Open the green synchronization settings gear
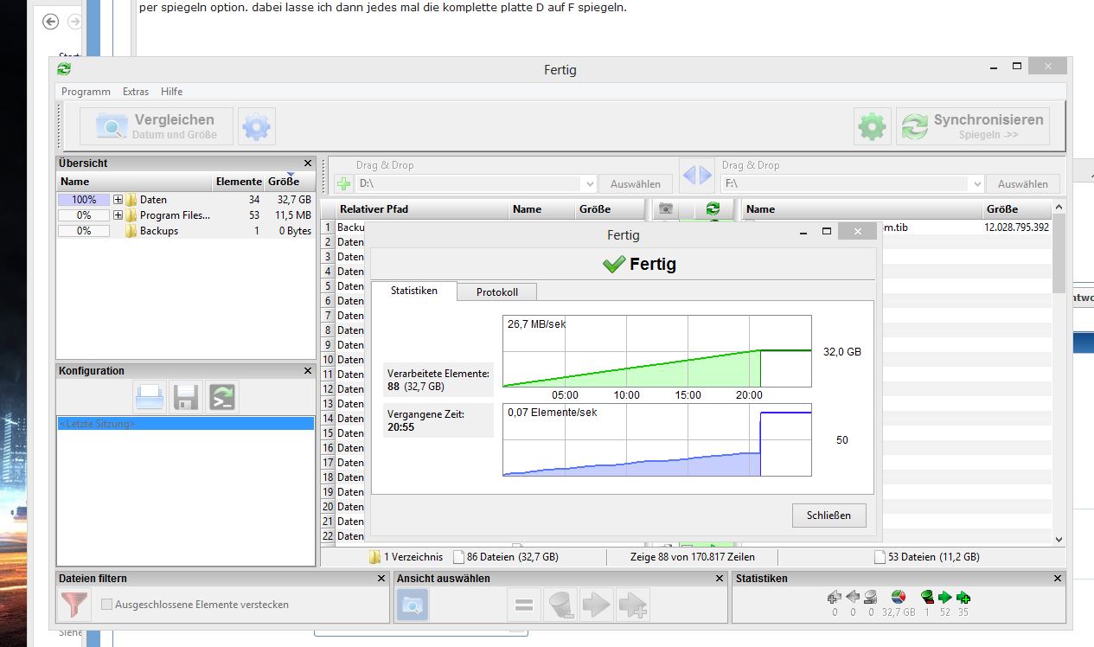The image size is (1094, 647). click(x=872, y=127)
